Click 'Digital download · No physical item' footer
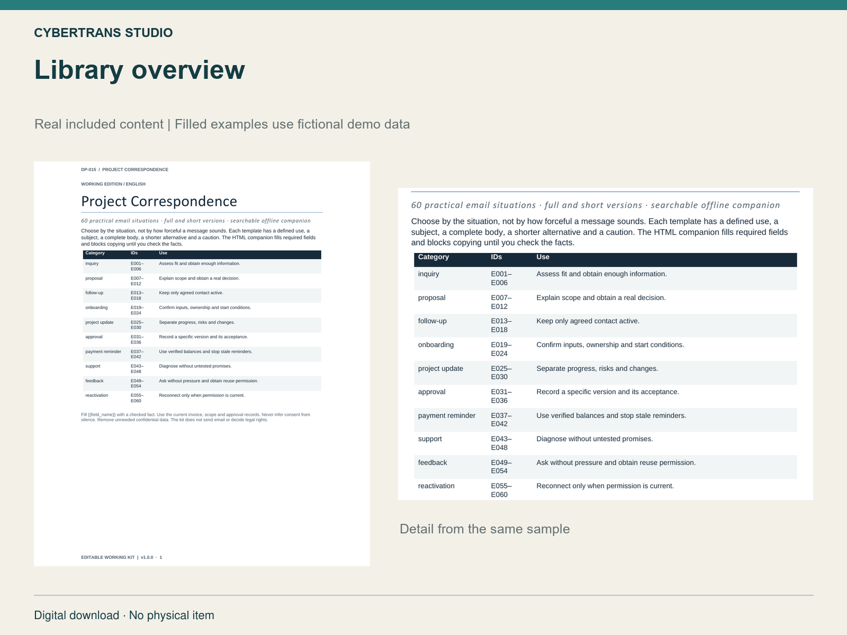Image resolution: width=847 pixels, height=635 pixels. click(x=124, y=615)
